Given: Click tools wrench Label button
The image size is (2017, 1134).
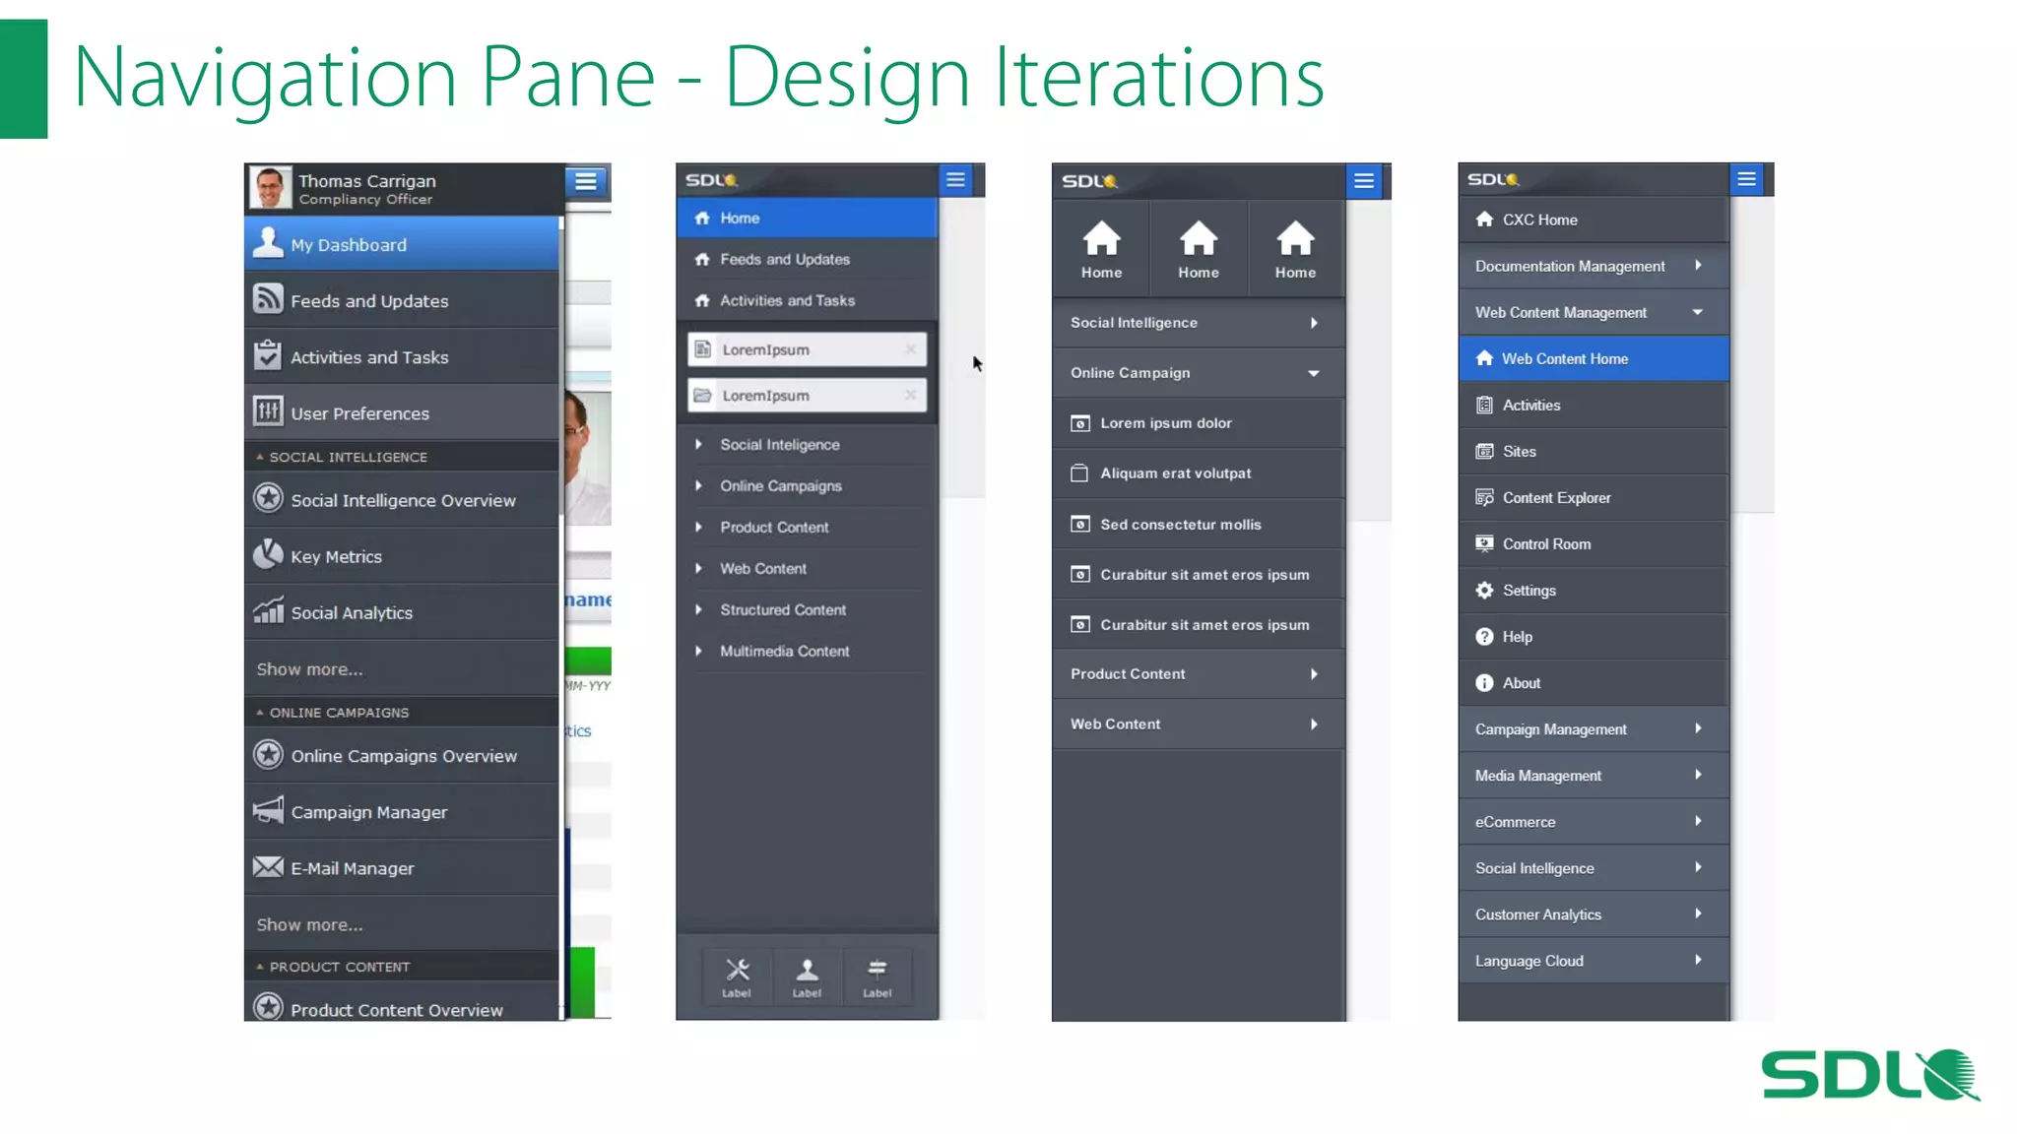Looking at the screenshot, I should (x=737, y=976).
